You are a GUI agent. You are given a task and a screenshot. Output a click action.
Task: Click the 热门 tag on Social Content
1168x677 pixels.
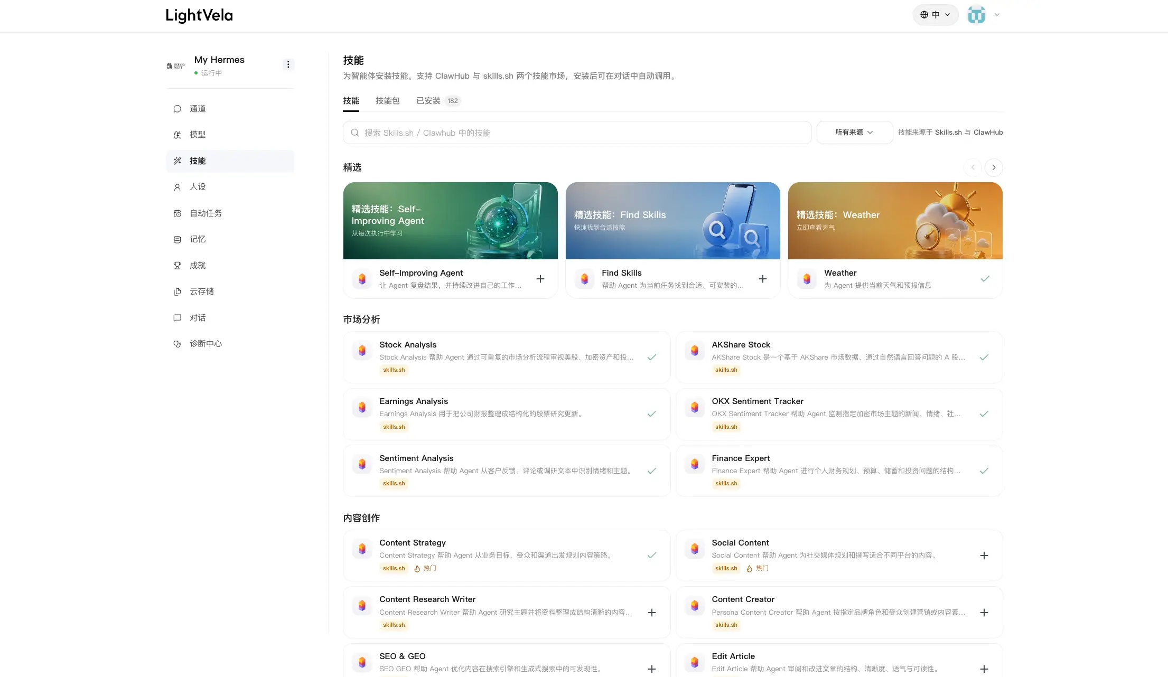(x=758, y=569)
